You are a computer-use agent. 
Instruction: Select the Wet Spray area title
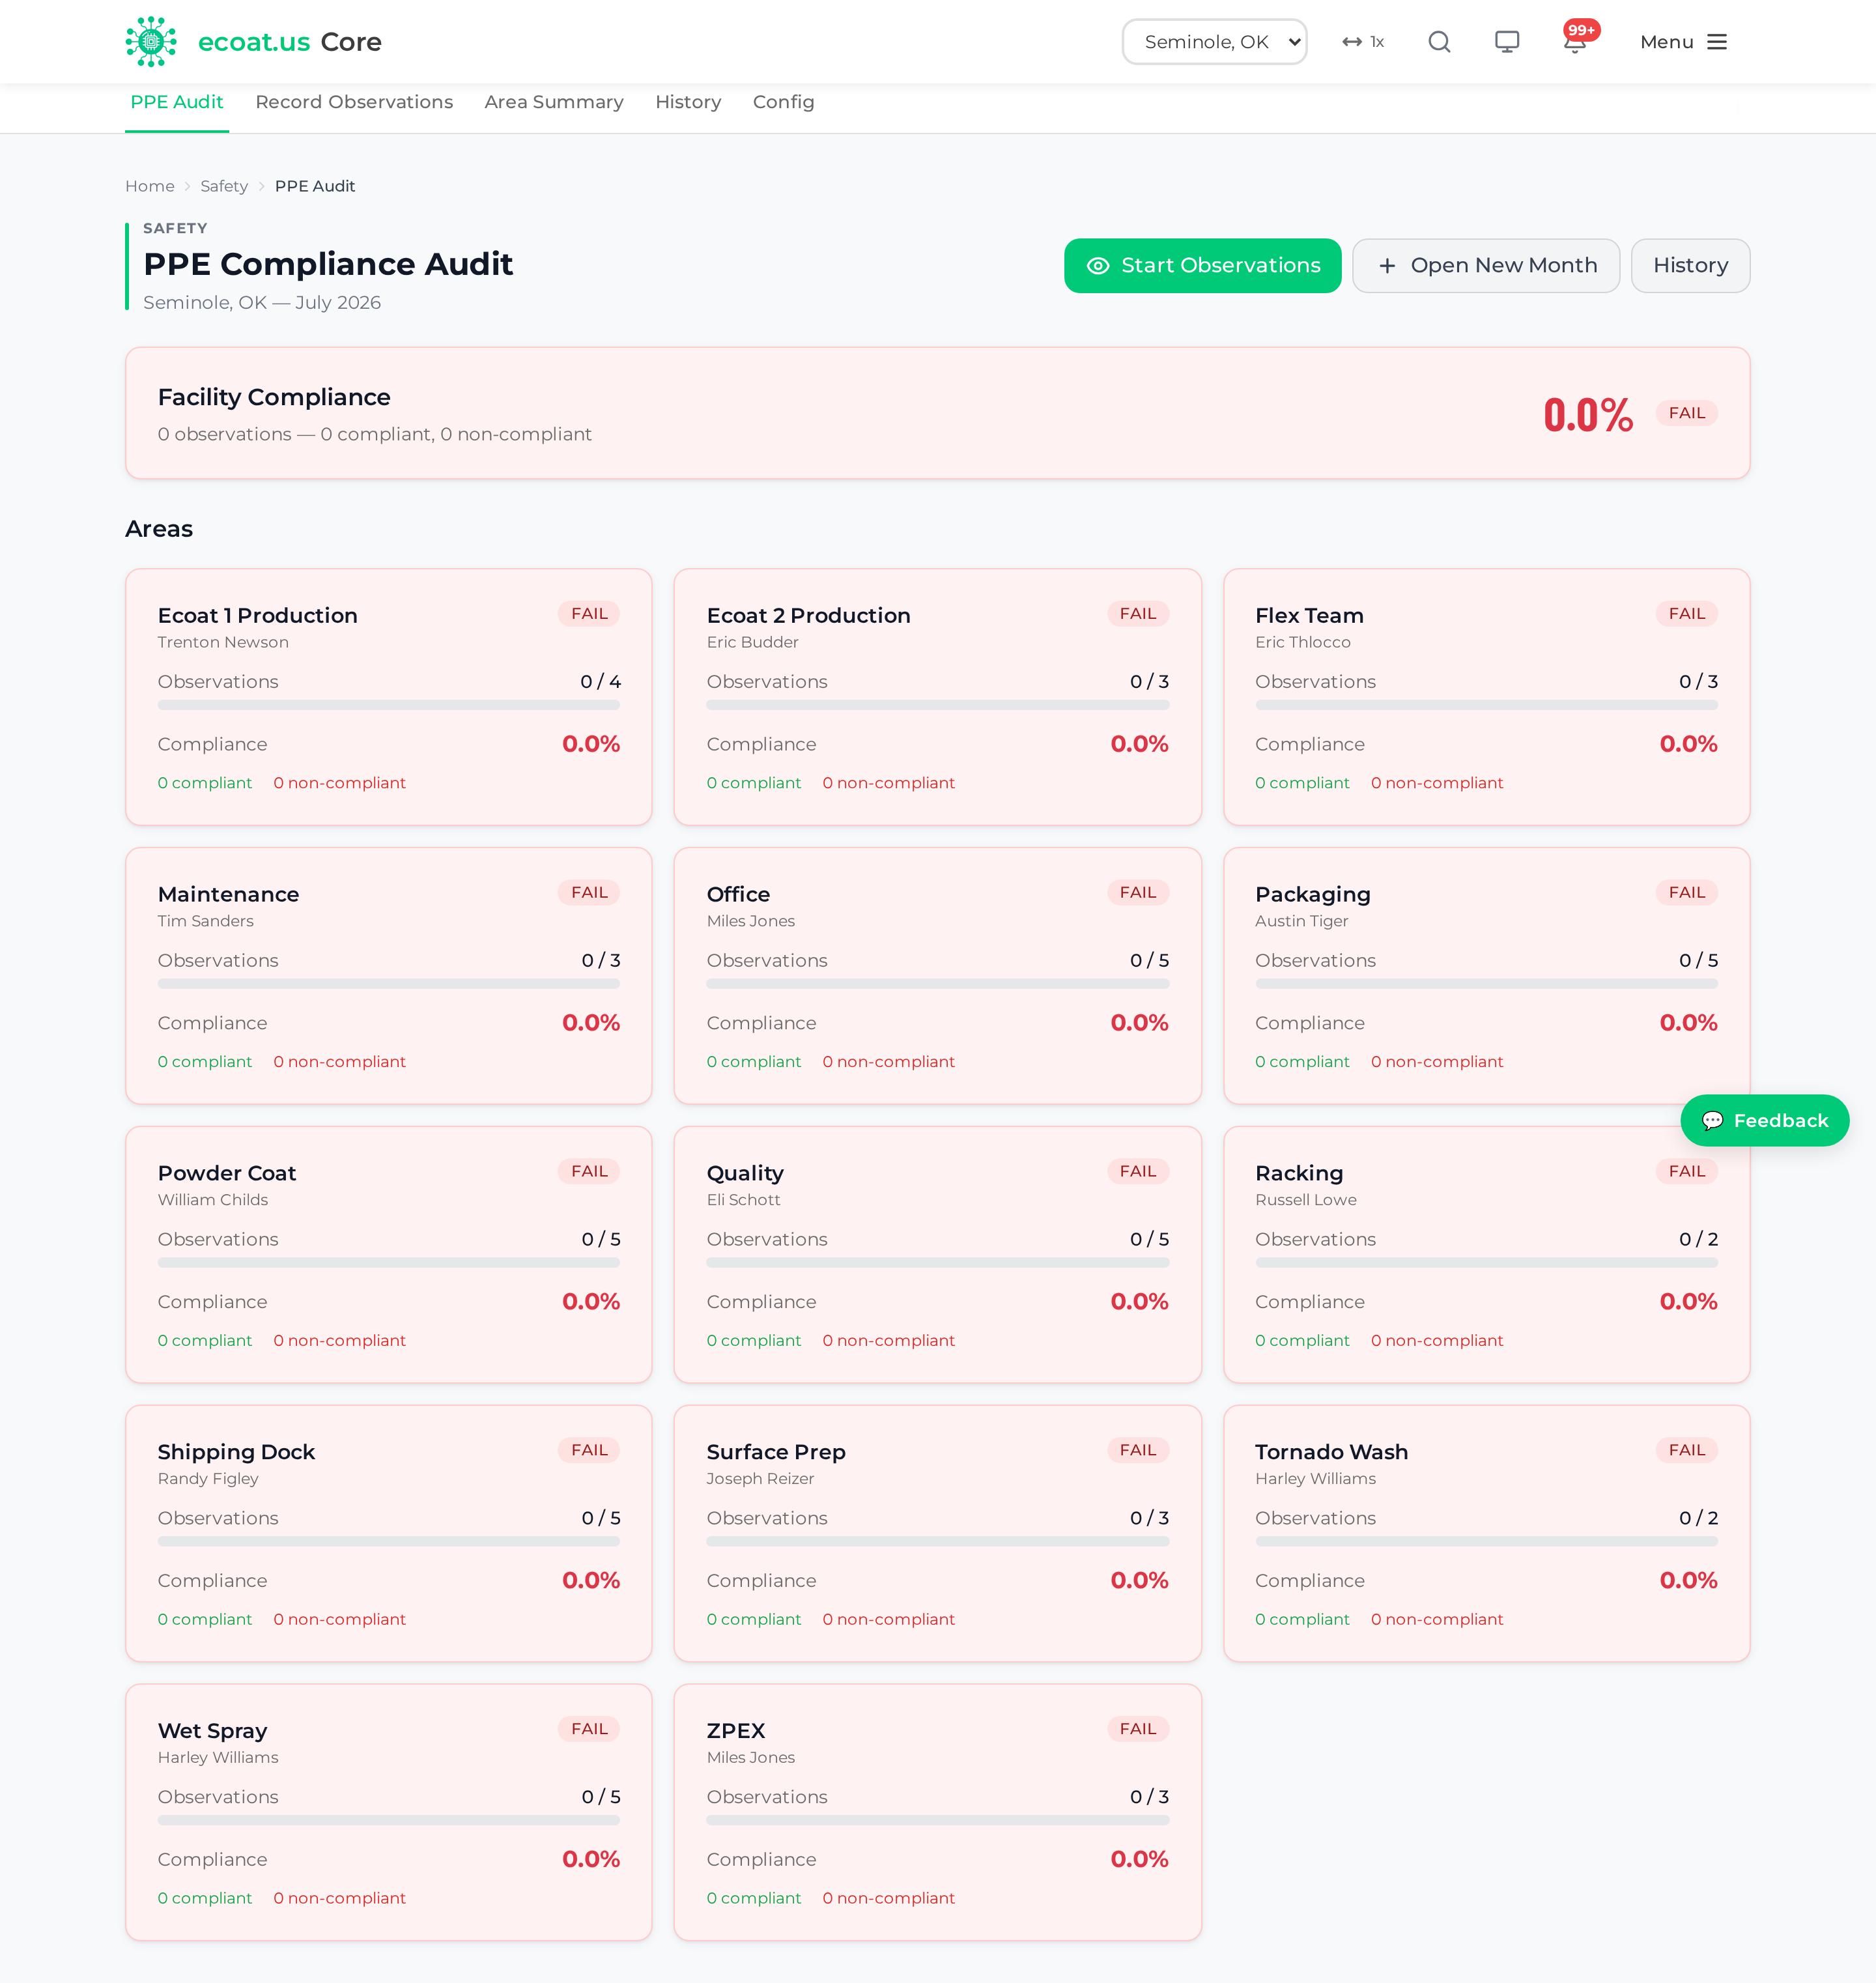pos(212,1731)
